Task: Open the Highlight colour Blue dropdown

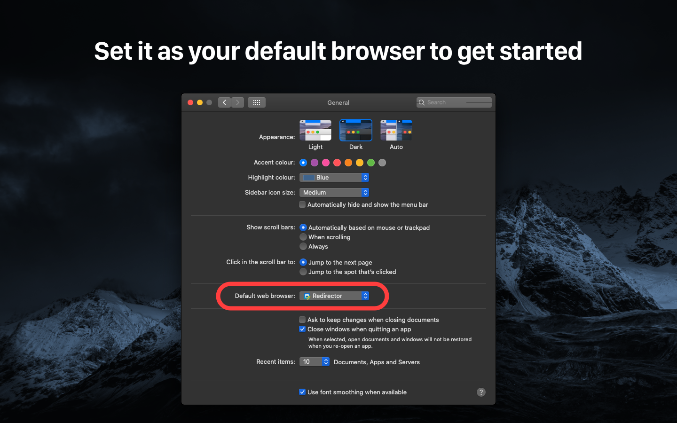Action: (334, 177)
